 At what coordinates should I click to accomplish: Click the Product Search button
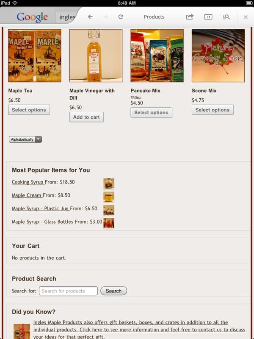click(x=113, y=291)
